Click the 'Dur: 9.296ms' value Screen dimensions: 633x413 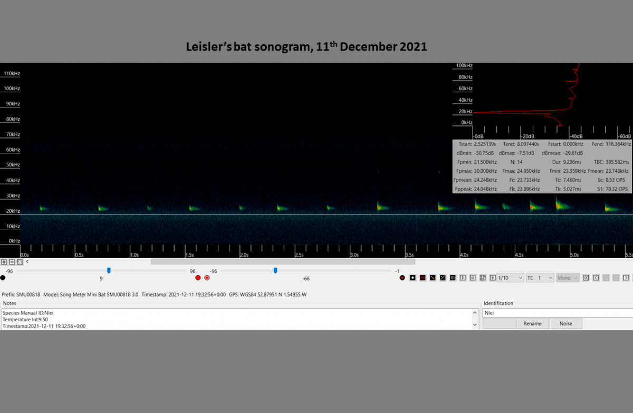click(567, 162)
